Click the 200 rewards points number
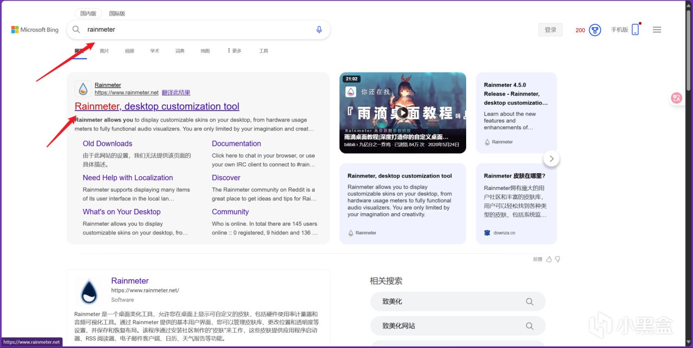The height and width of the screenshot is (348, 693). click(580, 30)
